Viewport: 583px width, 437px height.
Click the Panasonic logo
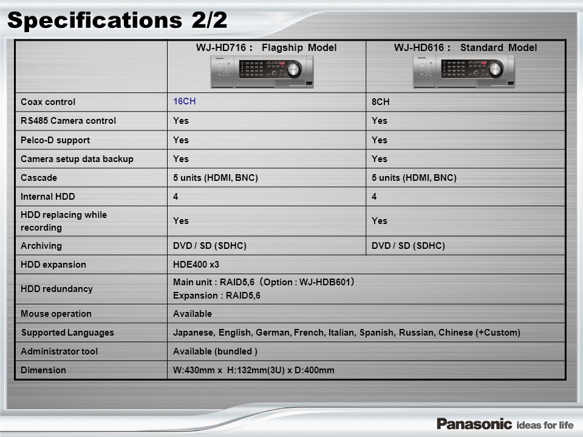point(474,424)
